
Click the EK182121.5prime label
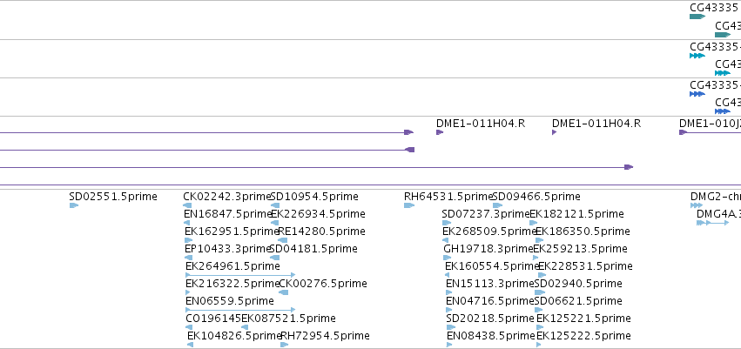pos(576,214)
